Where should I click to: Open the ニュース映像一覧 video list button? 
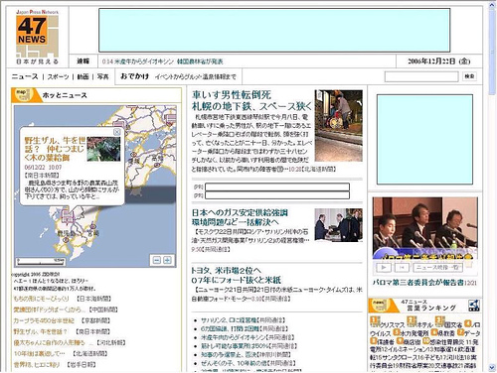[438, 267]
